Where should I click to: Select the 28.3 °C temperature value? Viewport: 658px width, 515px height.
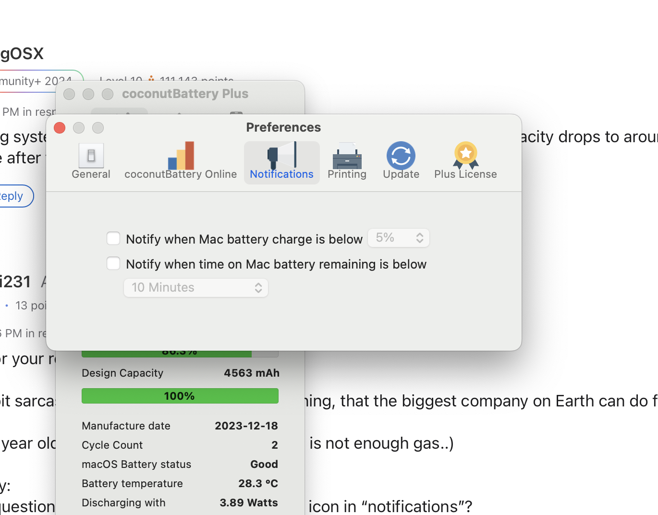(258, 484)
